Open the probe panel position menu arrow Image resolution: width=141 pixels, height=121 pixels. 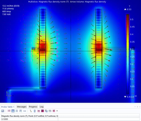tap(135, 107)
